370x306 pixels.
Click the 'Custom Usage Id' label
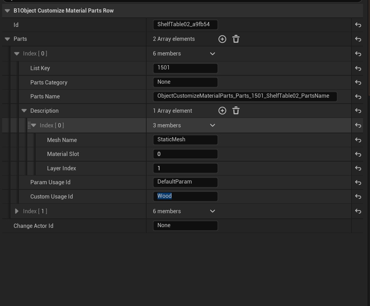(x=51, y=196)
